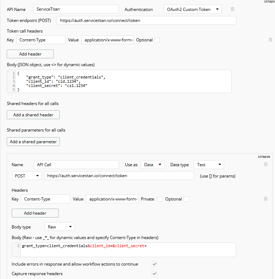
Task: Toggle Optional checkbox for token call header
Action: click(157, 40)
